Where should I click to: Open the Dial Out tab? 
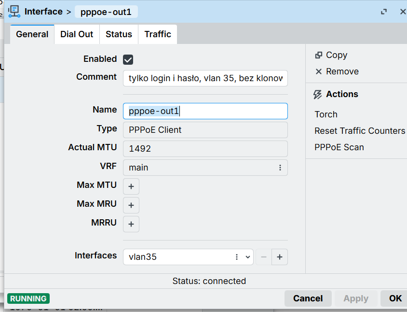point(77,34)
